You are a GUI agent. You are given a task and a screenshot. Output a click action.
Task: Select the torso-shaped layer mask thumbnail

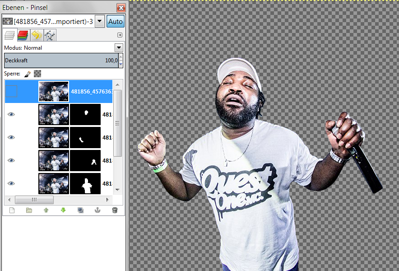tap(85, 183)
